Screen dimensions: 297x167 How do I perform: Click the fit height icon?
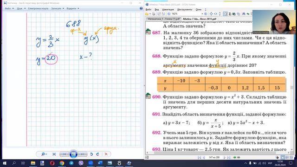coord(220,14)
